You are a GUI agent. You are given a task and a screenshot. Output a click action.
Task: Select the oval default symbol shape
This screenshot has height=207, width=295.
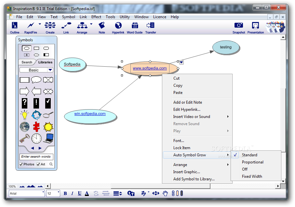click(x=27, y=48)
